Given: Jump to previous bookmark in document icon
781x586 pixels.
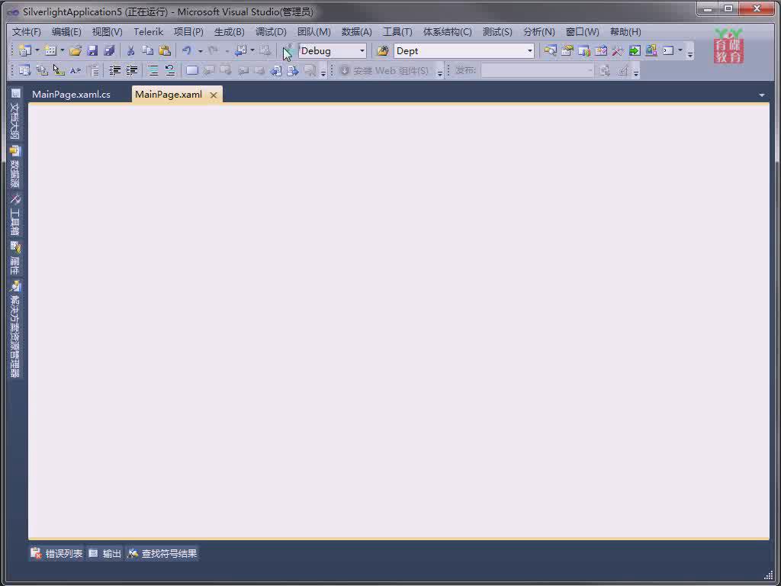Looking at the screenshot, I should pyautogui.click(x=276, y=70).
